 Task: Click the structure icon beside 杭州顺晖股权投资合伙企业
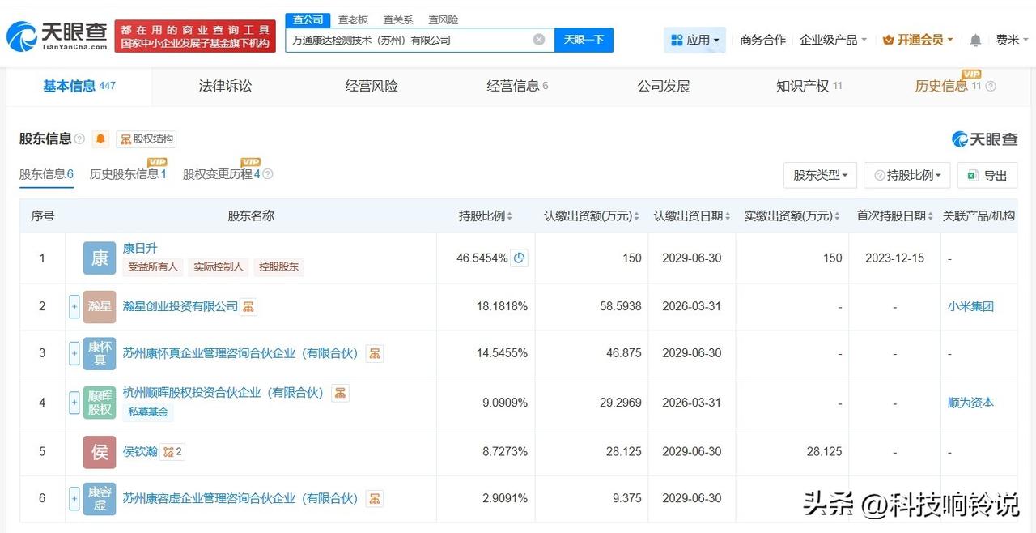[x=340, y=393]
